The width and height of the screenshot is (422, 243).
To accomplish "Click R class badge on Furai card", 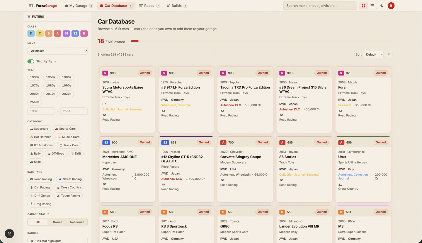I will tap(341, 73).
